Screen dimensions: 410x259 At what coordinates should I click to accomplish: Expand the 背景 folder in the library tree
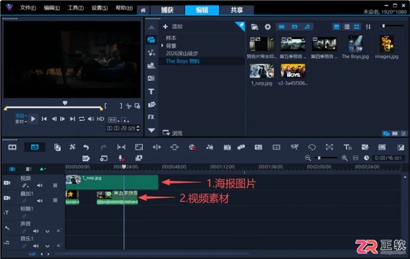[x=162, y=45]
